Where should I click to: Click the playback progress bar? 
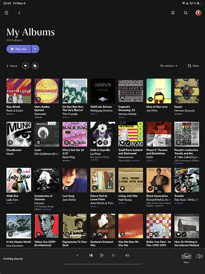102,264
